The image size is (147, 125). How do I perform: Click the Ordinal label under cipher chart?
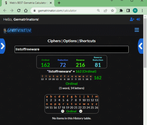(x=71, y=111)
